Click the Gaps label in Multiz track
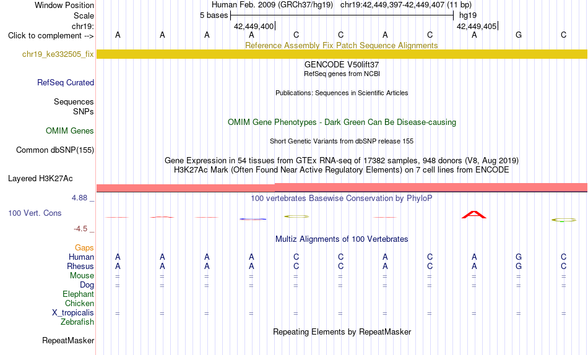This screenshot has width=588, height=355. tap(84, 247)
